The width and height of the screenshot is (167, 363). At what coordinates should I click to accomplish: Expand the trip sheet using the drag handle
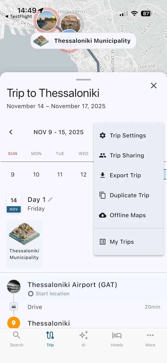click(83, 79)
